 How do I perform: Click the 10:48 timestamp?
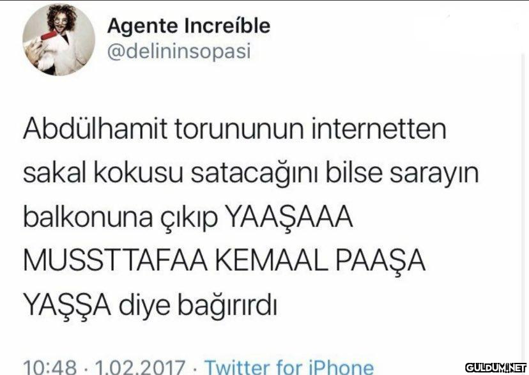[50, 367]
